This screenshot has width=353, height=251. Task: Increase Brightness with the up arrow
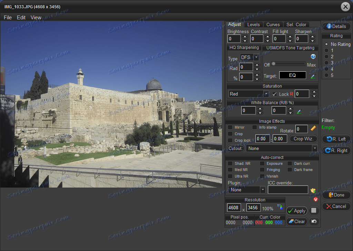245,37
